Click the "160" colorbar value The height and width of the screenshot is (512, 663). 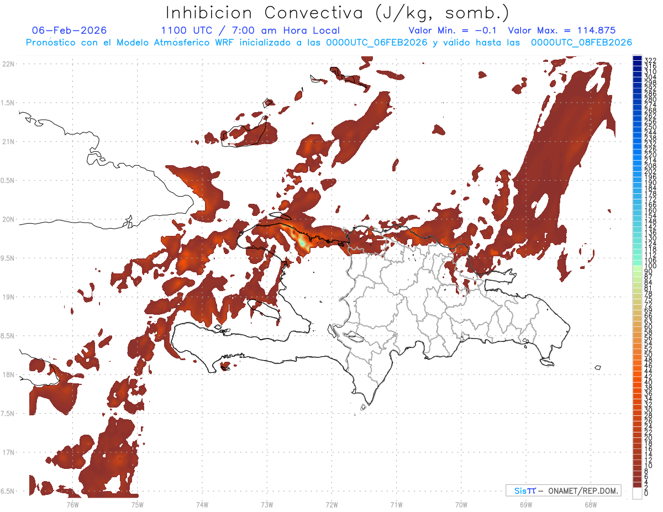[x=650, y=210]
